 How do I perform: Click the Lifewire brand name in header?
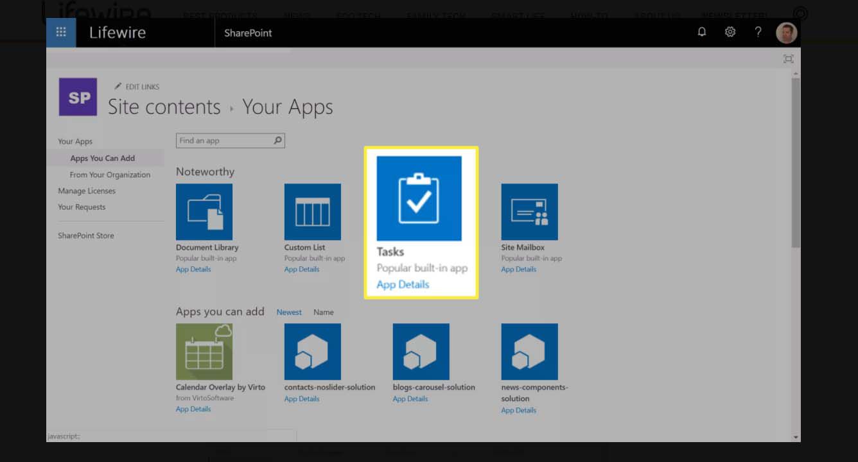(x=118, y=33)
